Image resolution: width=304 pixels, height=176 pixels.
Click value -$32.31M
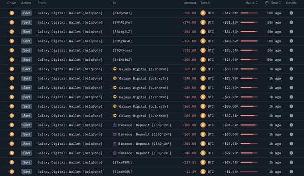[x=231, y=116]
